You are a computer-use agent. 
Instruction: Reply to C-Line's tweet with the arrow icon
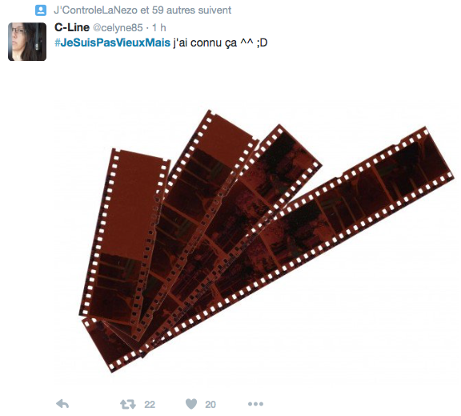62,404
